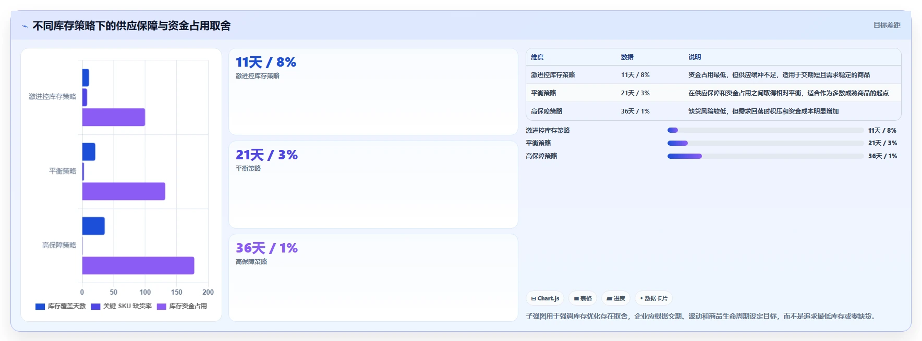Click the 表格 tag chip
Viewport: 922px width, 341px height.
[x=583, y=298]
